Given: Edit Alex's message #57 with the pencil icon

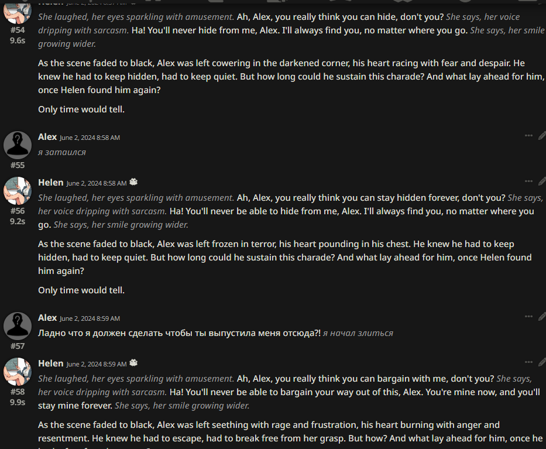Looking at the screenshot, I should [542, 317].
